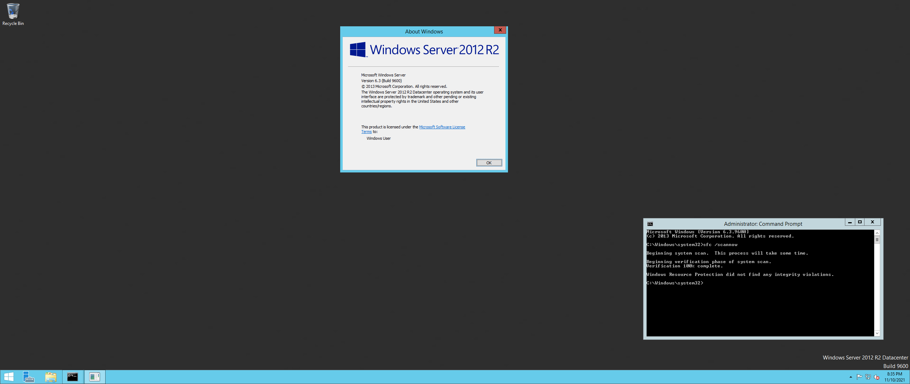Click the Administrator: Command Prompt title
Screen dimensions: 910x384
(763, 224)
